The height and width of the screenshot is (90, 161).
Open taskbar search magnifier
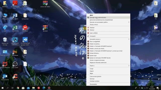8,88
